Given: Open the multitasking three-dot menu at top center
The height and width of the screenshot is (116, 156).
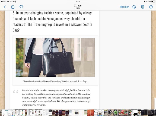Looking at the screenshot, I should [x=78, y=2].
